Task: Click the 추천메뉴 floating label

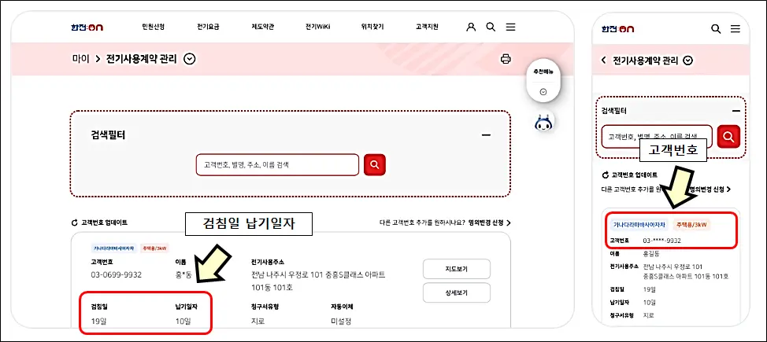Action: [543, 72]
